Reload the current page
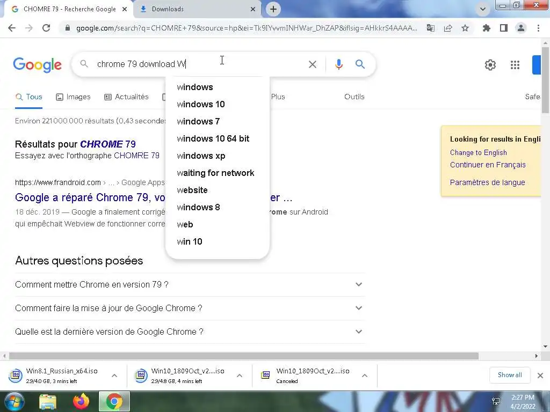The height and width of the screenshot is (412, 550). [46, 28]
